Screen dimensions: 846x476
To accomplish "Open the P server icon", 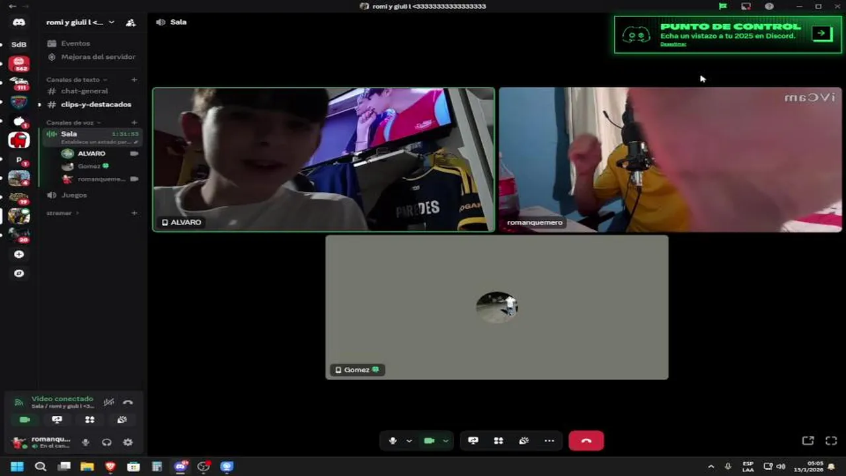I will (19, 159).
